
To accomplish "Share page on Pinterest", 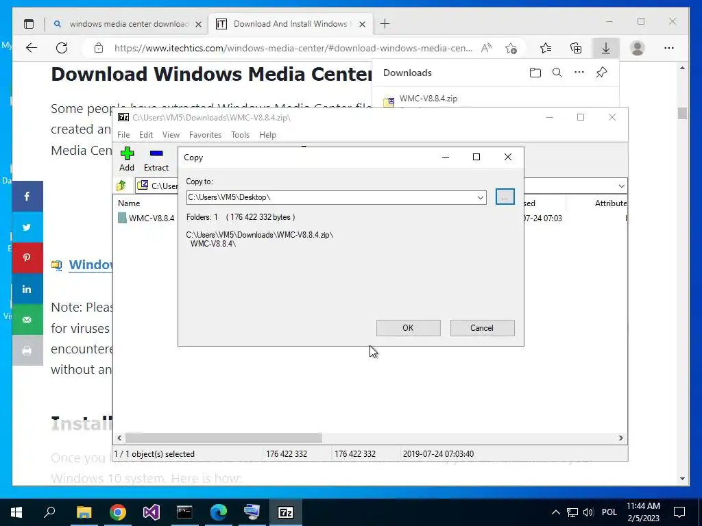I will [27, 258].
